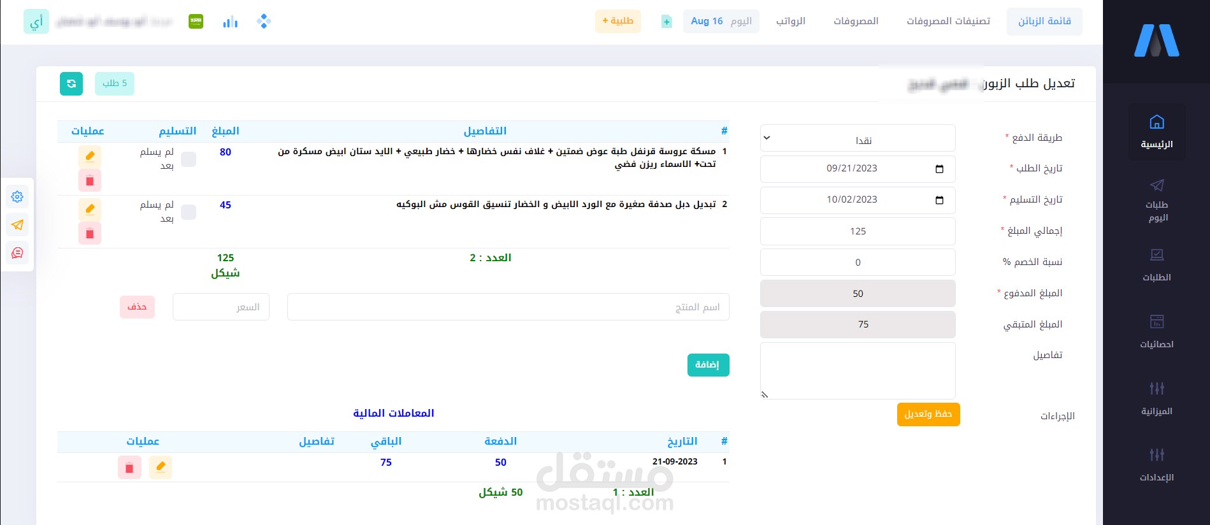Screen dimensions: 1210x525
Task: Open the الطلبات orders sidebar item
Action: (1156, 265)
